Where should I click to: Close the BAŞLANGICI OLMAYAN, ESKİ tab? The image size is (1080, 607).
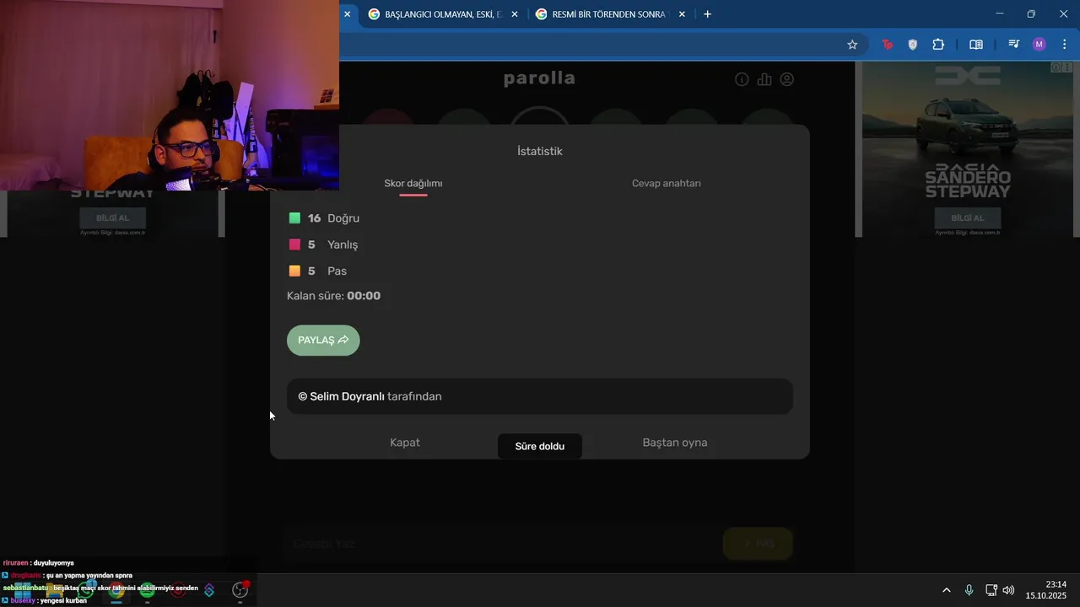[x=515, y=14]
